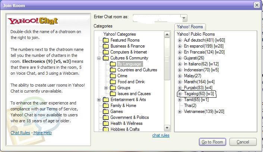Image resolution: width=263 pixels, height=152 pixels.
Task: Expand the Entertainment & Arts category
Action: click(99, 100)
